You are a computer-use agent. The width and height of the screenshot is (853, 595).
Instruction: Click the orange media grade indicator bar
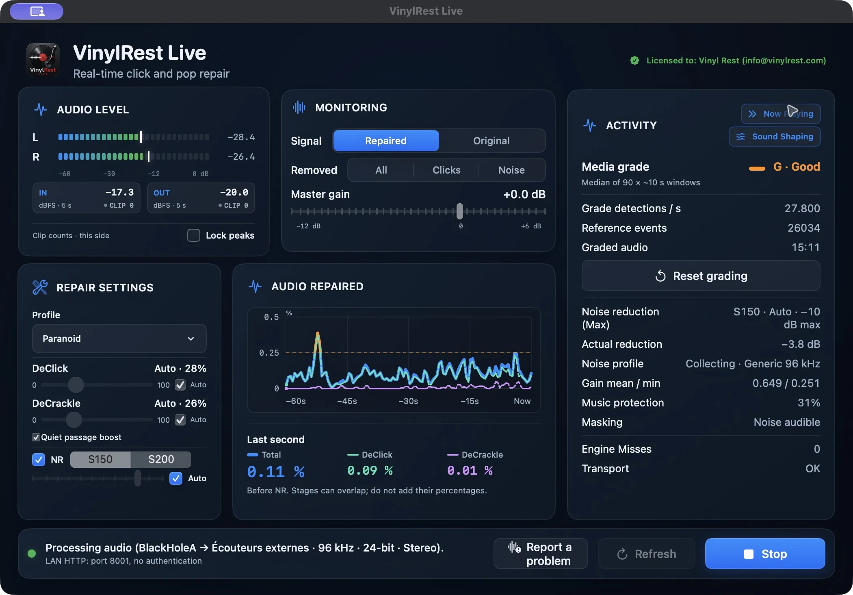(757, 168)
